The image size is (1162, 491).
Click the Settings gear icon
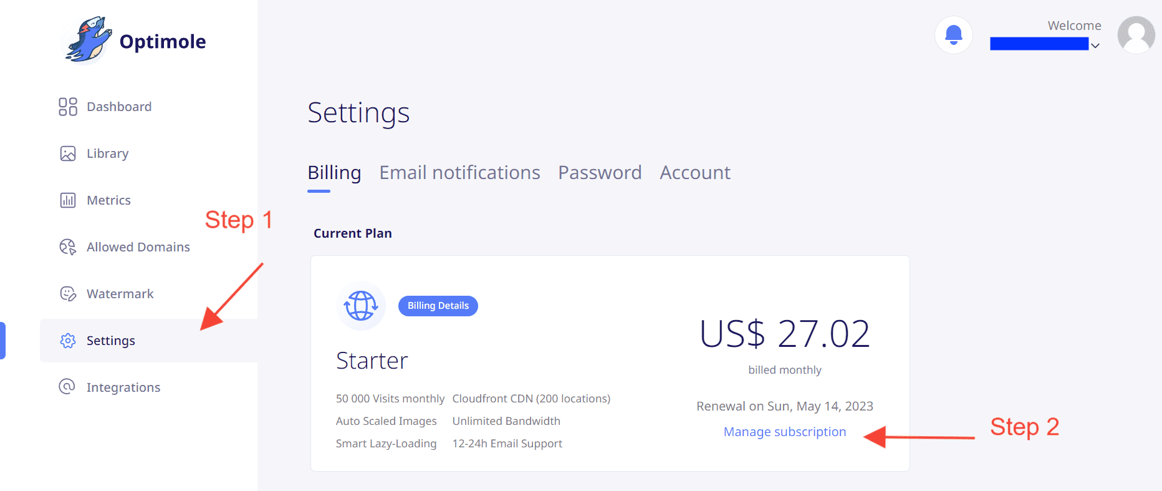67,341
